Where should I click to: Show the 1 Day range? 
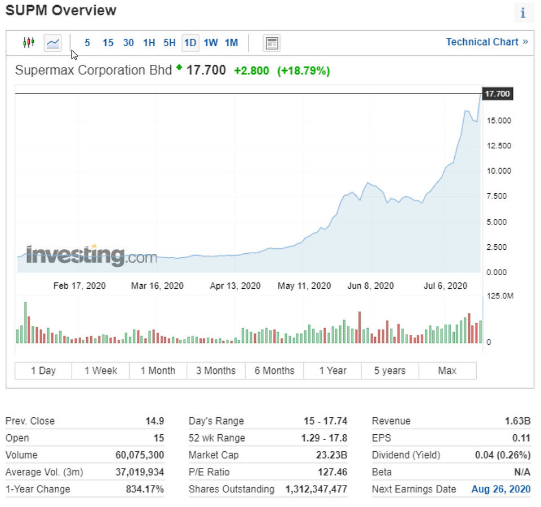43,371
